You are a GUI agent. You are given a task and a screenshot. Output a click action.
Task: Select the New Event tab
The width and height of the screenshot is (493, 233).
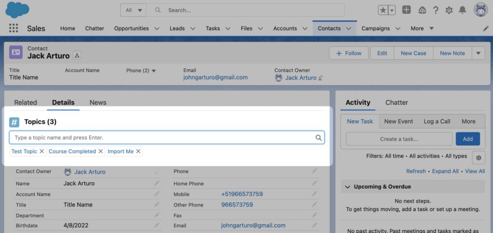[x=398, y=121]
